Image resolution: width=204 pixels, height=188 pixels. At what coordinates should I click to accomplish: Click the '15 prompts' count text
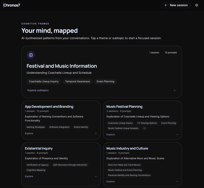click(171, 53)
